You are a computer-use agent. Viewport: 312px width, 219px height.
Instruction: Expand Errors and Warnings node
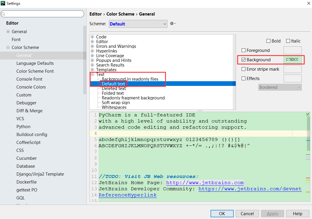(92, 46)
